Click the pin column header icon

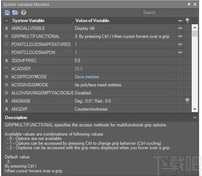click(180, 21)
